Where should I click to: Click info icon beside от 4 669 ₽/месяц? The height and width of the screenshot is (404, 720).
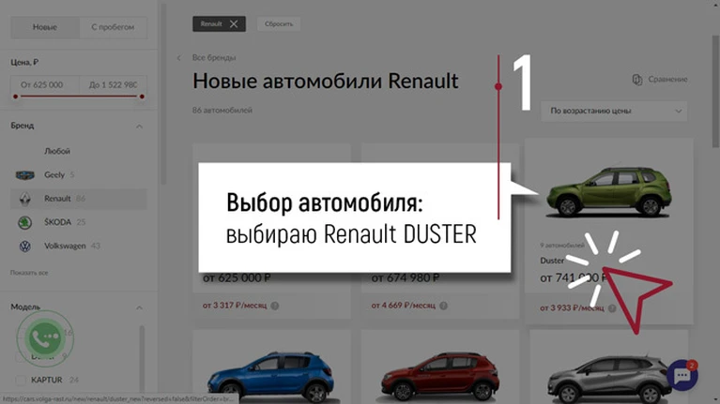point(443,306)
